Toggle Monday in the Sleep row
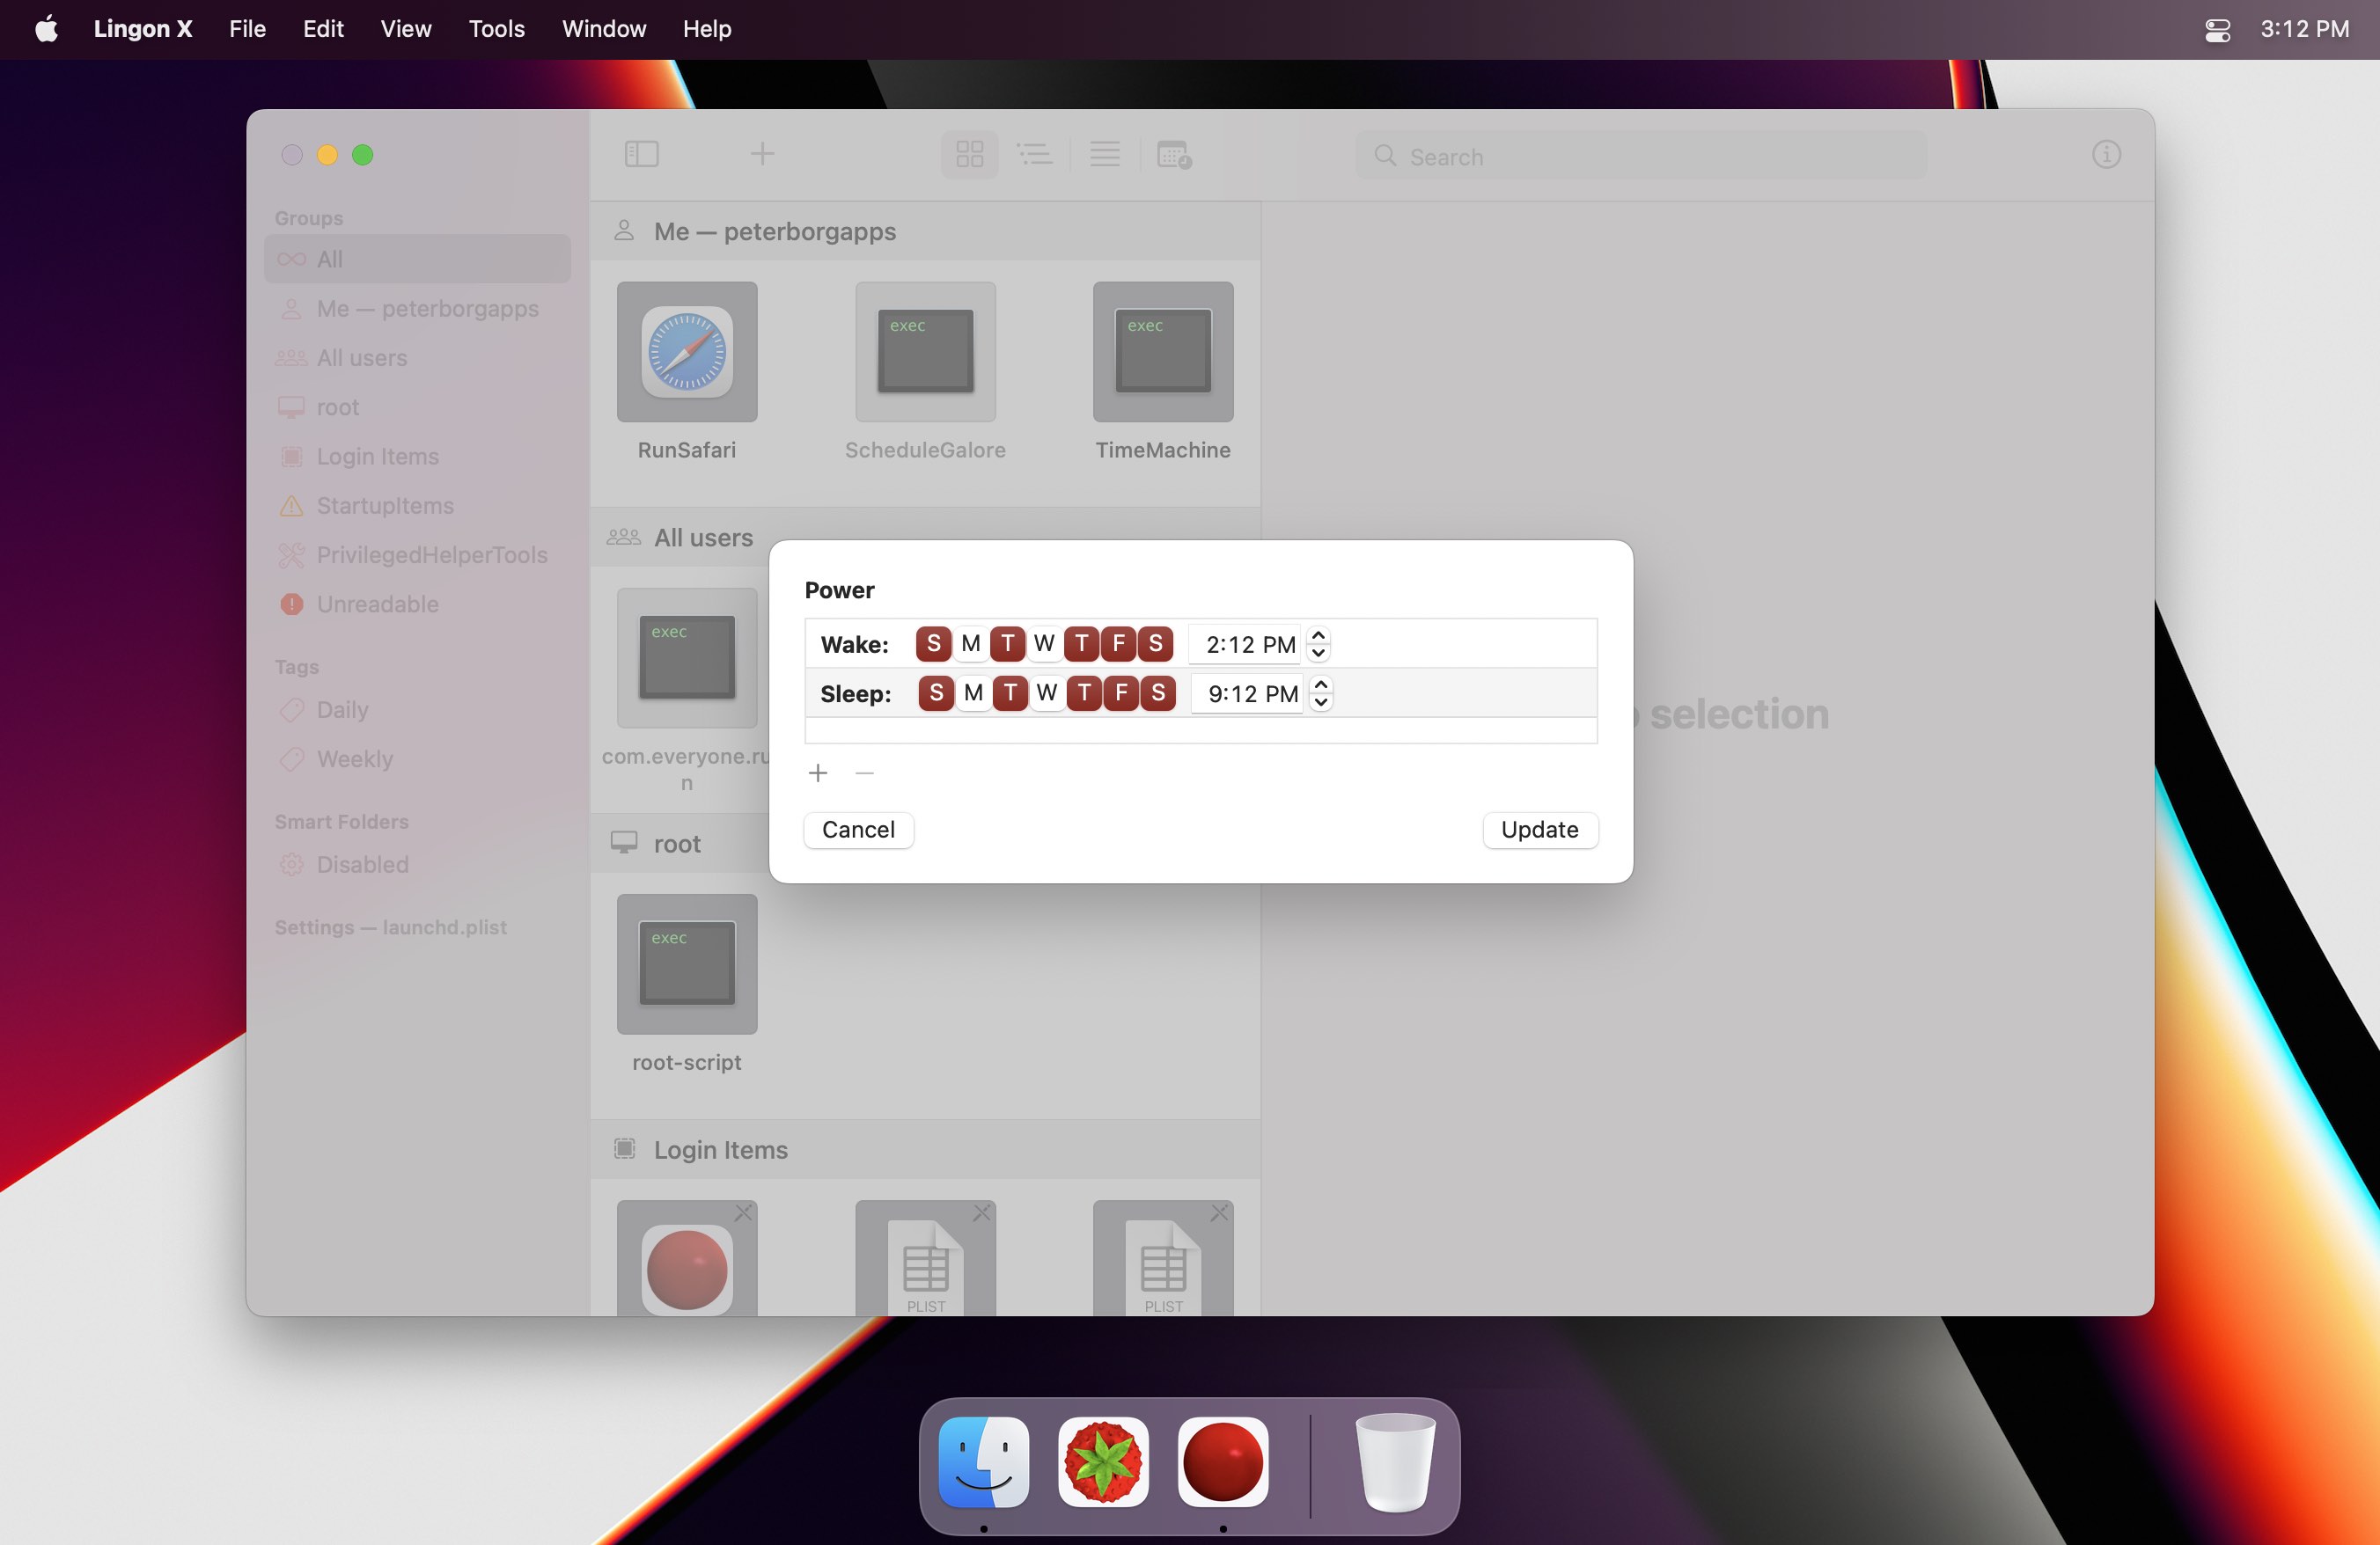 point(973,692)
